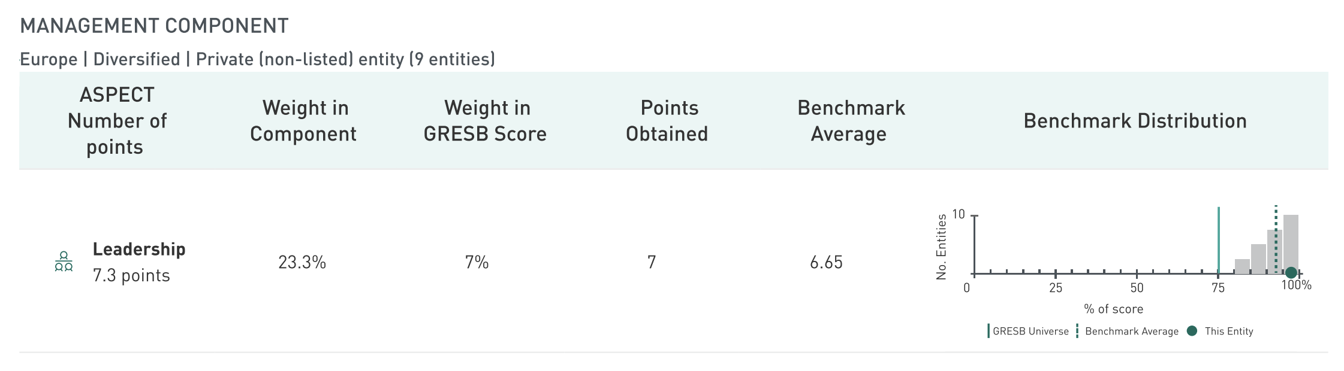Click the MANAGEMENT COMPONENT heading
The width and height of the screenshot is (1344, 371).
click(x=154, y=26)
